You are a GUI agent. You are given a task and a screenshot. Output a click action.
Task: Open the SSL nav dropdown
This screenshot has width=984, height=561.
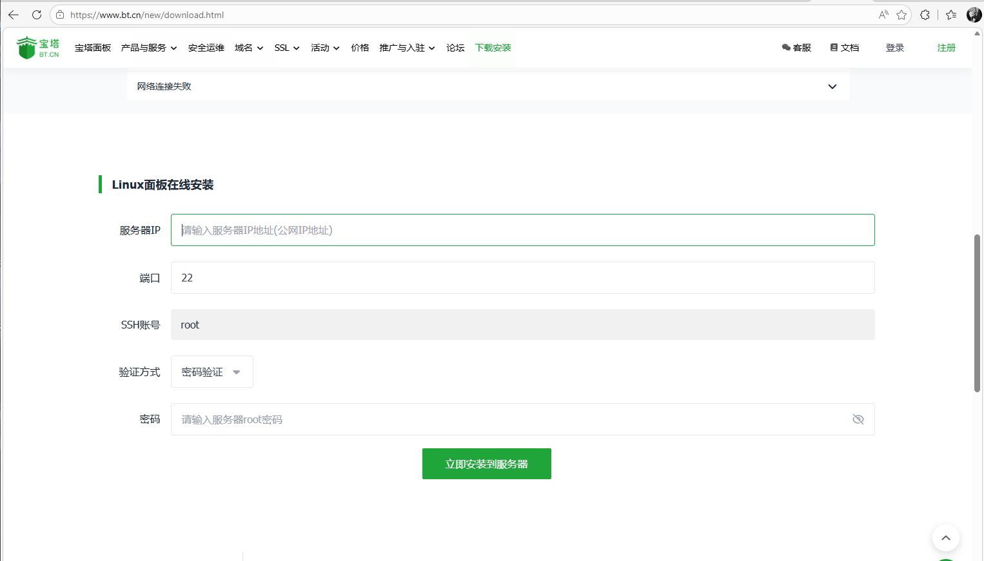point(286,48)
